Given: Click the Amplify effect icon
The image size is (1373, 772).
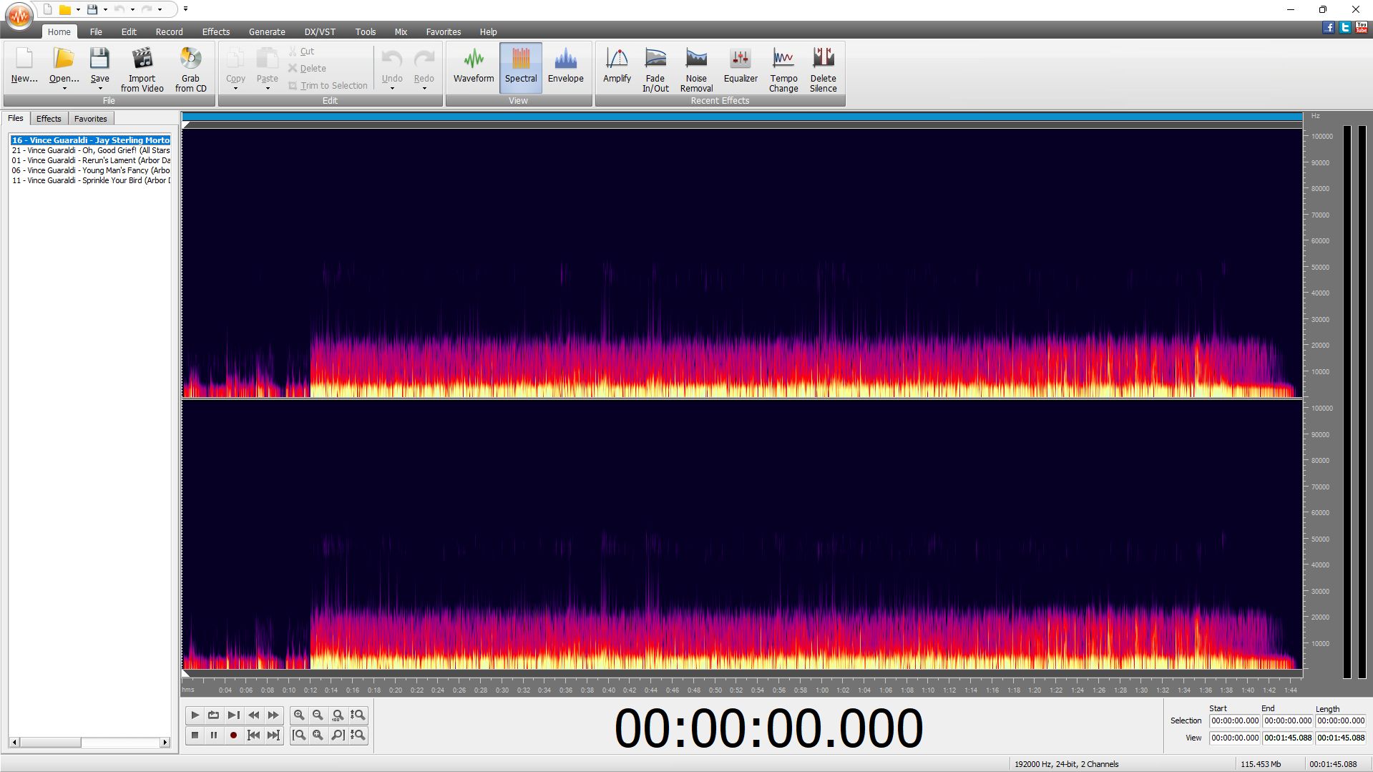Looking at the screenshot, I should pyautogui.click(x=616, y=67).
